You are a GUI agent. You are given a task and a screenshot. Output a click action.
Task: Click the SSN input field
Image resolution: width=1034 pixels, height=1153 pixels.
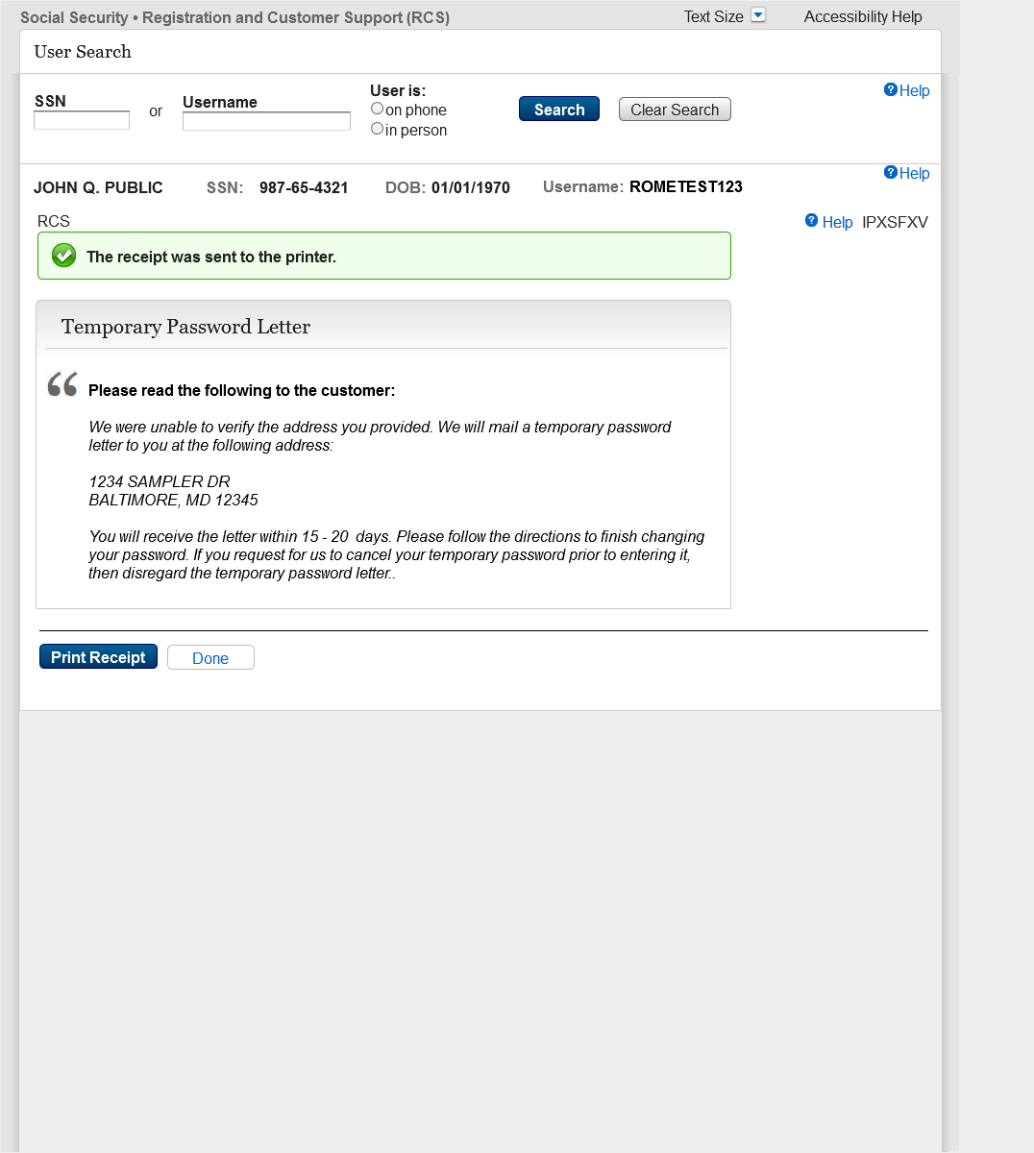[x=82, y=120]
